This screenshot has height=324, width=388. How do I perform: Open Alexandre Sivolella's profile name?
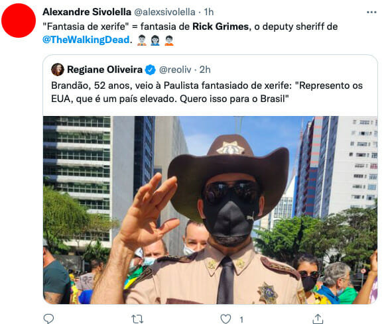point(87,12)
